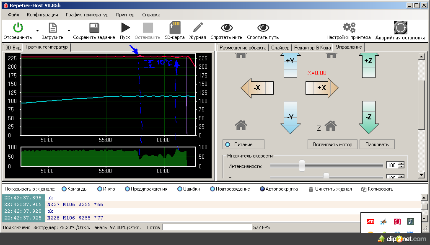430x245 pixels.
Task: Toggle Commands display in the log
Action: (64, 189)
